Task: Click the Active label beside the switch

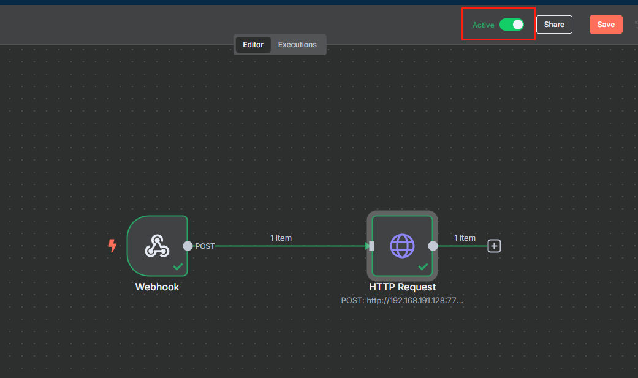Action: 483,25
